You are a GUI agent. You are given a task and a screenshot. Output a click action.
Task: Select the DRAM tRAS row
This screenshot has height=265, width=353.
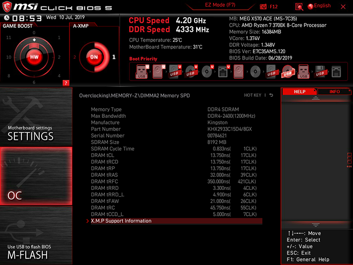pyautogui.click(x=174, y=175)
